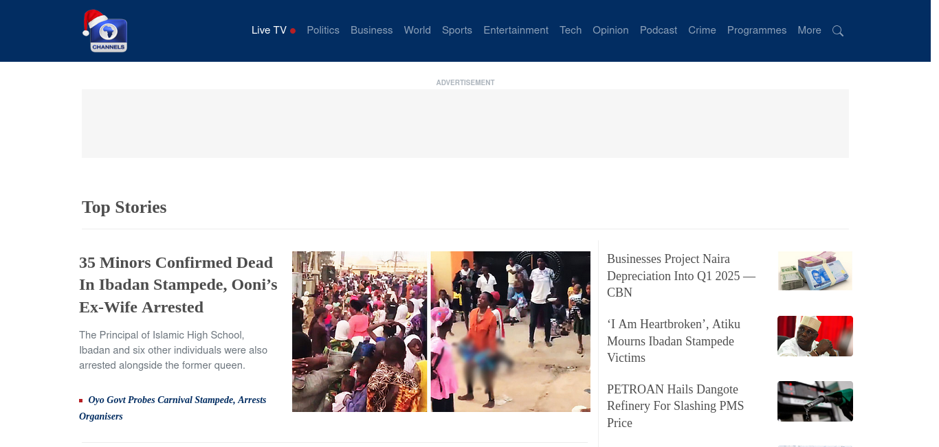This screenshot has width=939, height=447.
Task: Select Entertainment in the navigation
Action: coord(516,30)
